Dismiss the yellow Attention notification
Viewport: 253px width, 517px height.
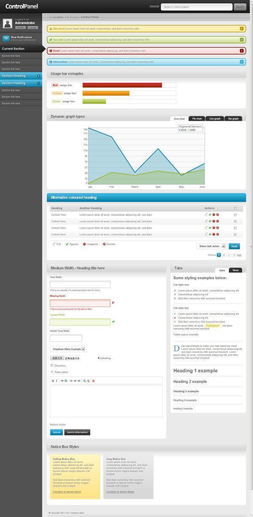tap(242, 29)
